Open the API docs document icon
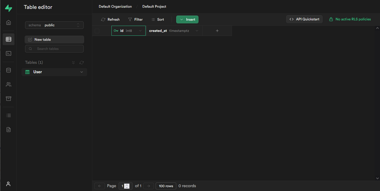 9,130
